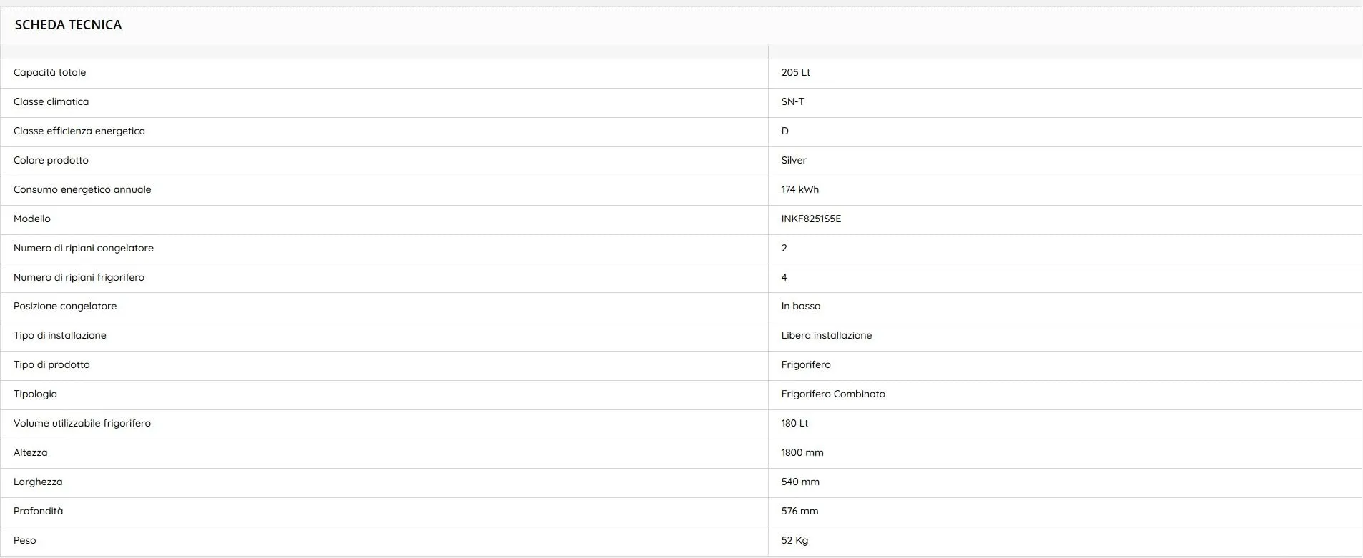Click the 'Colore prodotto' label
The width and height of the screenshot is (1363, 558).
pyautogui.click(x=51, y=160)
